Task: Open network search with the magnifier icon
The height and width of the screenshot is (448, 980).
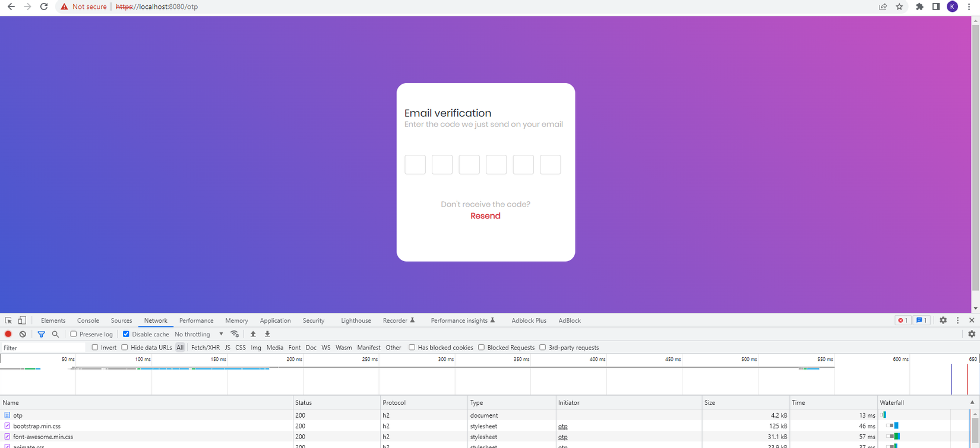Action: 55,334
